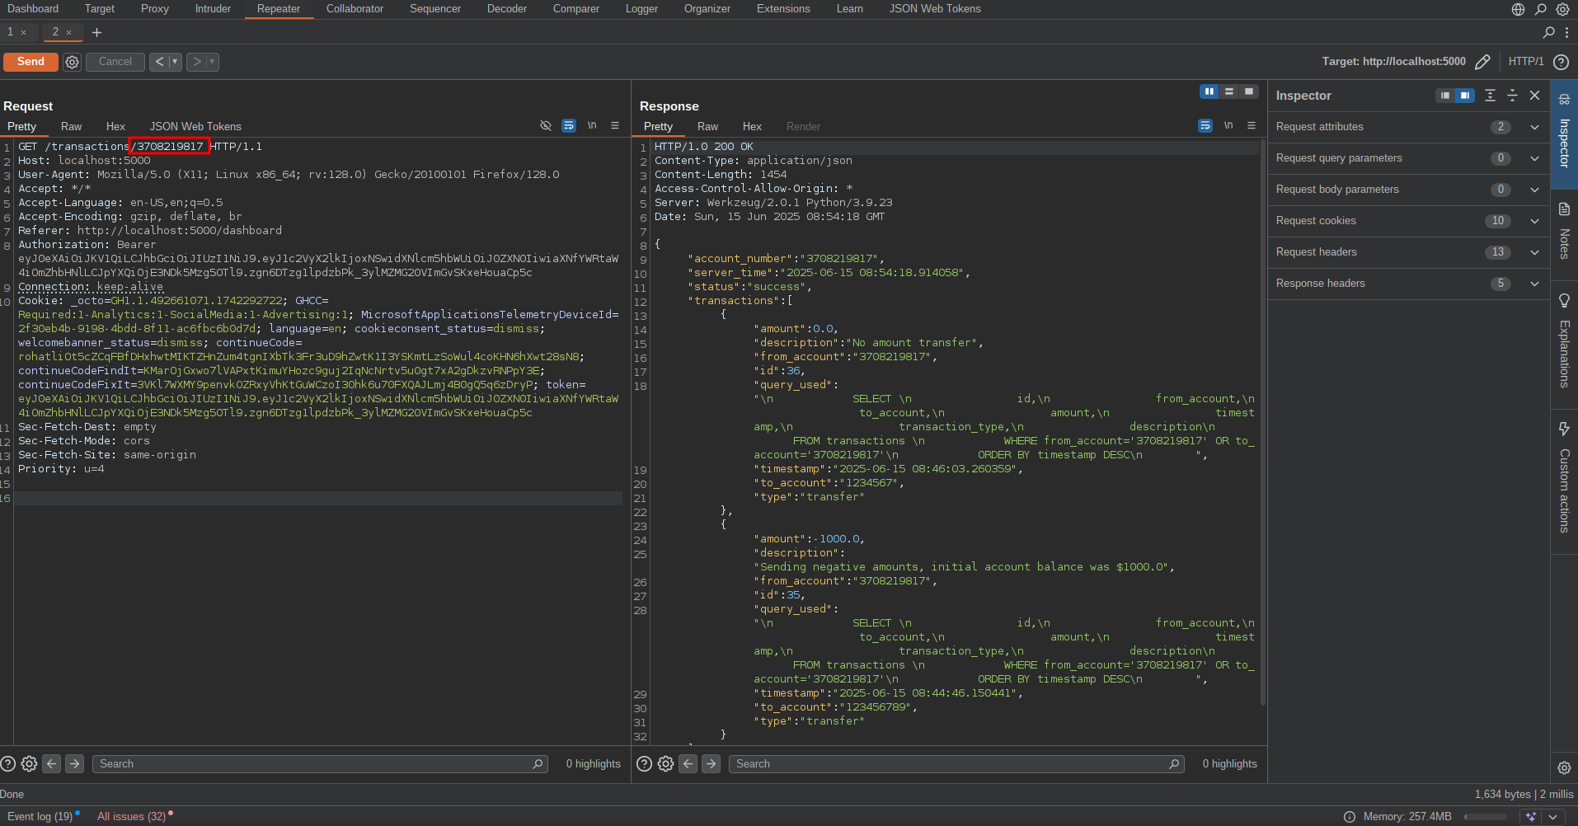This screenshot has width=1578, height=826.
Task: Toggle hide non-printable characters eye icon in Request
Action: coord(546,126)
